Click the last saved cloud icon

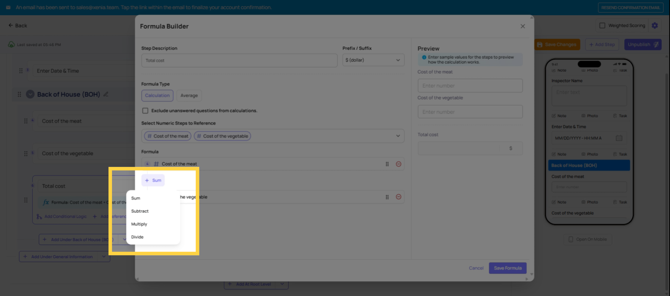click(11, 45)
